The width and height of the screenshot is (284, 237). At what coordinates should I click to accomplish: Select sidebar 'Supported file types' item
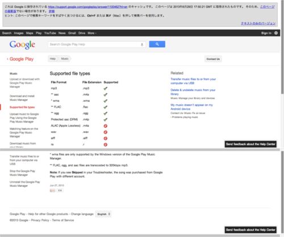coord(22,107)
